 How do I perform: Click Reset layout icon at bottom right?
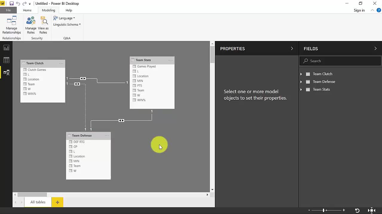click(357, 210)
